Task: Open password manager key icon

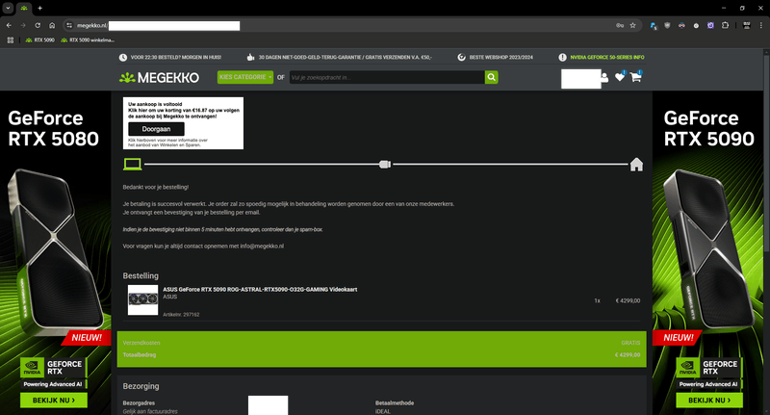Action: [620, 25]
